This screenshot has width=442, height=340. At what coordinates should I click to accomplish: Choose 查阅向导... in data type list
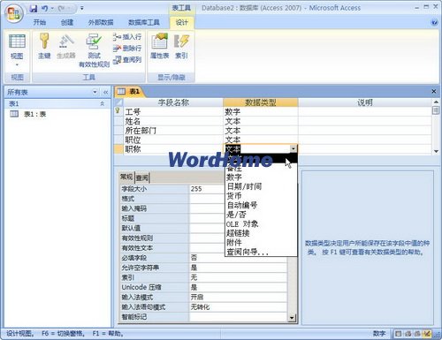click(x=261, y=252)
